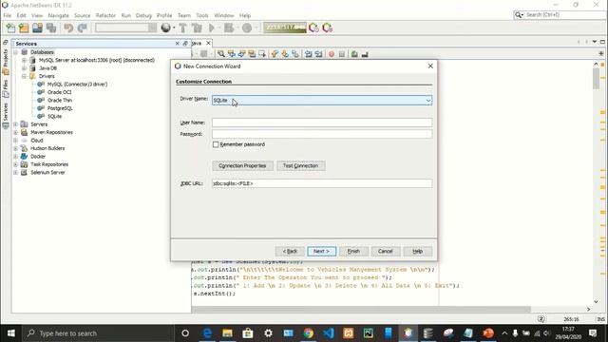Click the New File toolbar icon
Image resolution: width=608 pixels, height=342 pixels.
click(10, 28)
